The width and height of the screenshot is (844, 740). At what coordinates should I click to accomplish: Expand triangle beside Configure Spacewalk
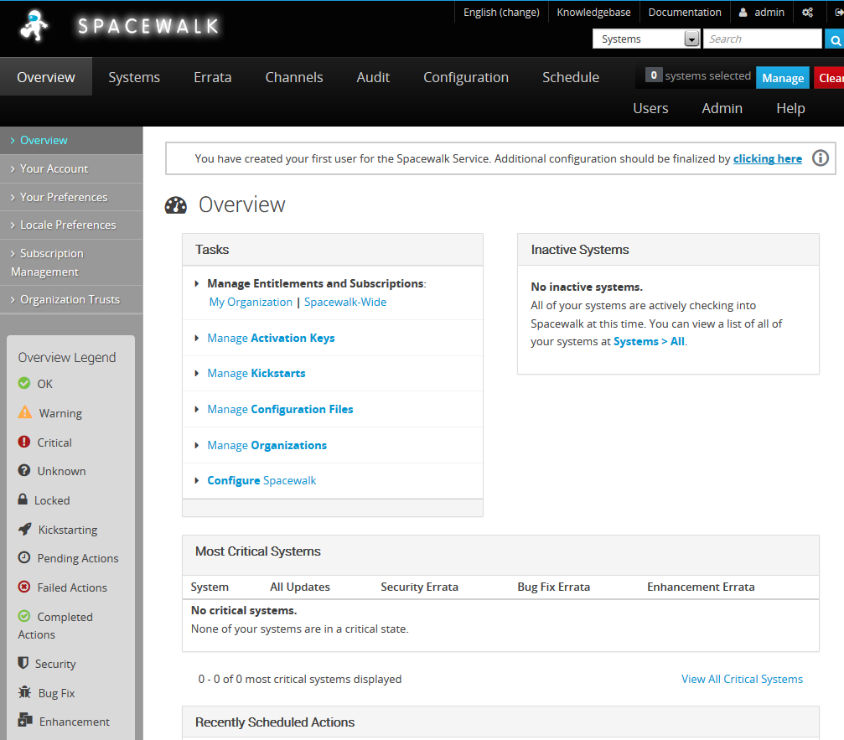click(197, 480)
